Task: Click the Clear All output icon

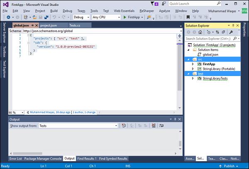Action: 153,125
